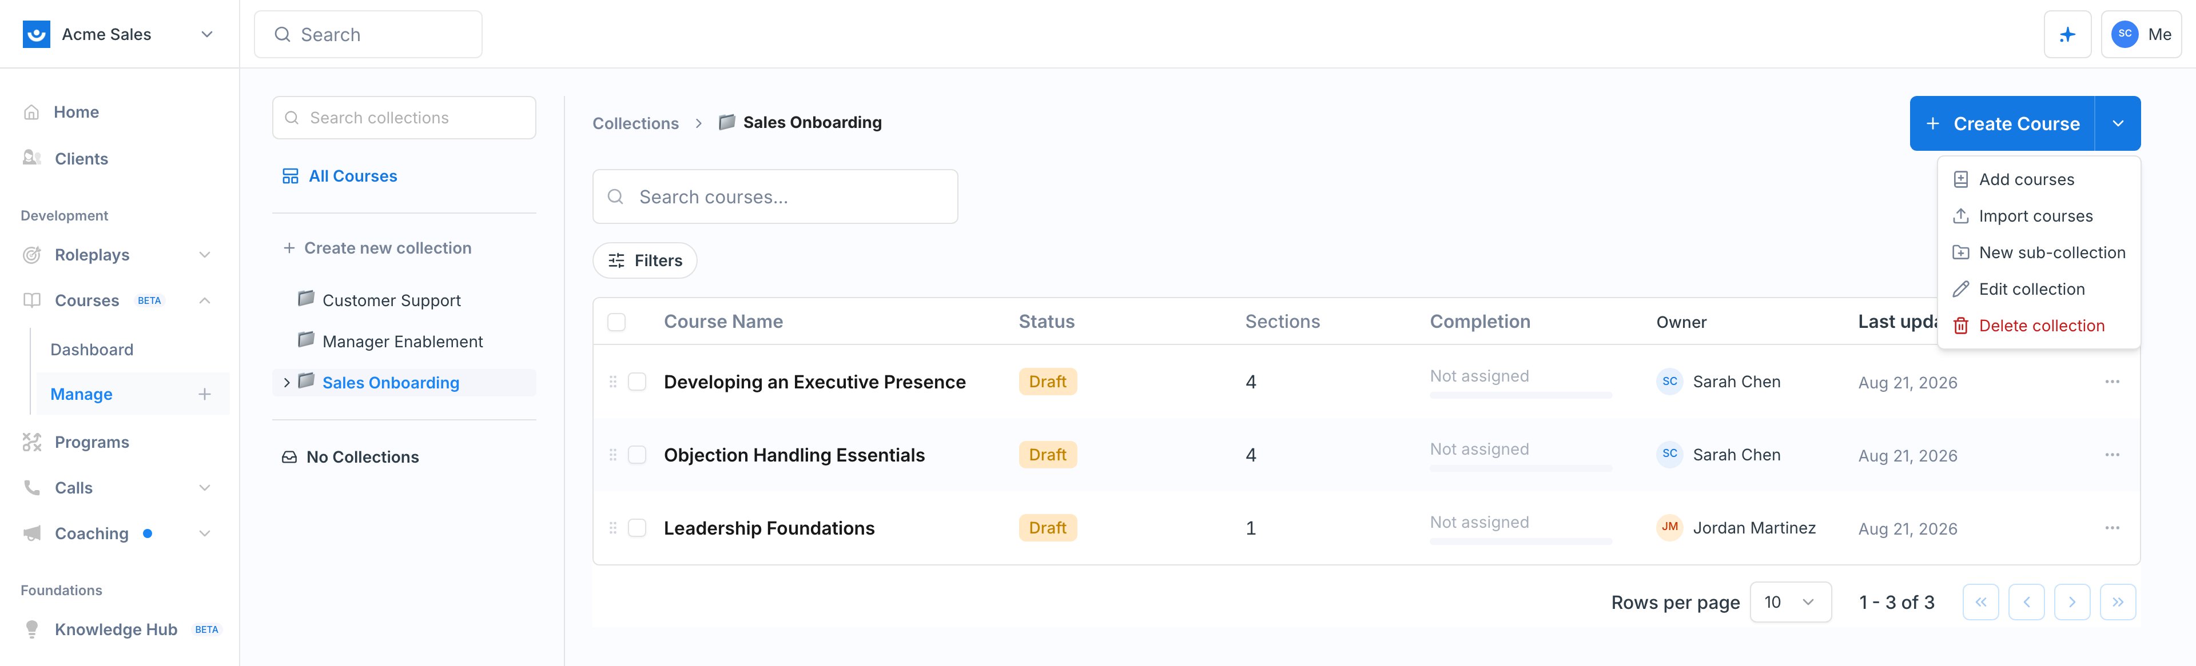The height and width of the screenshot is (666, 2196).
Task: Expand the Sales Onboarding collection tree arrow
Action: tap(287, 382)
